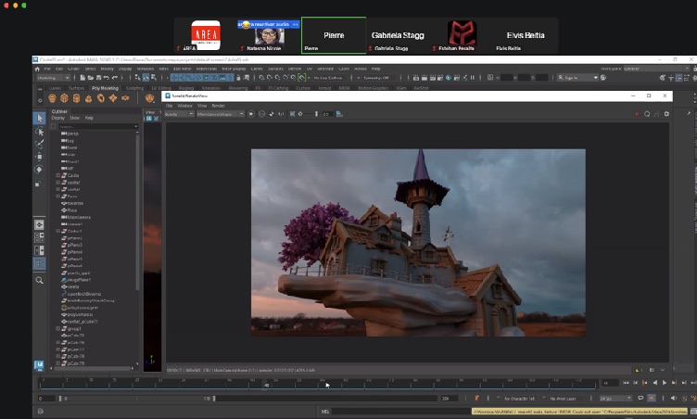Screen dimensions: 697x419
Task: Pause rendering with the pause icon
Action: (473, 78)
